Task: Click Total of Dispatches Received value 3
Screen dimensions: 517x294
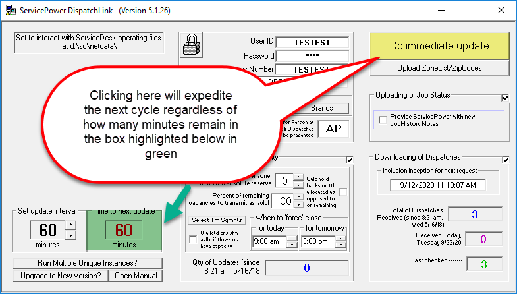Action: [475, 214]
